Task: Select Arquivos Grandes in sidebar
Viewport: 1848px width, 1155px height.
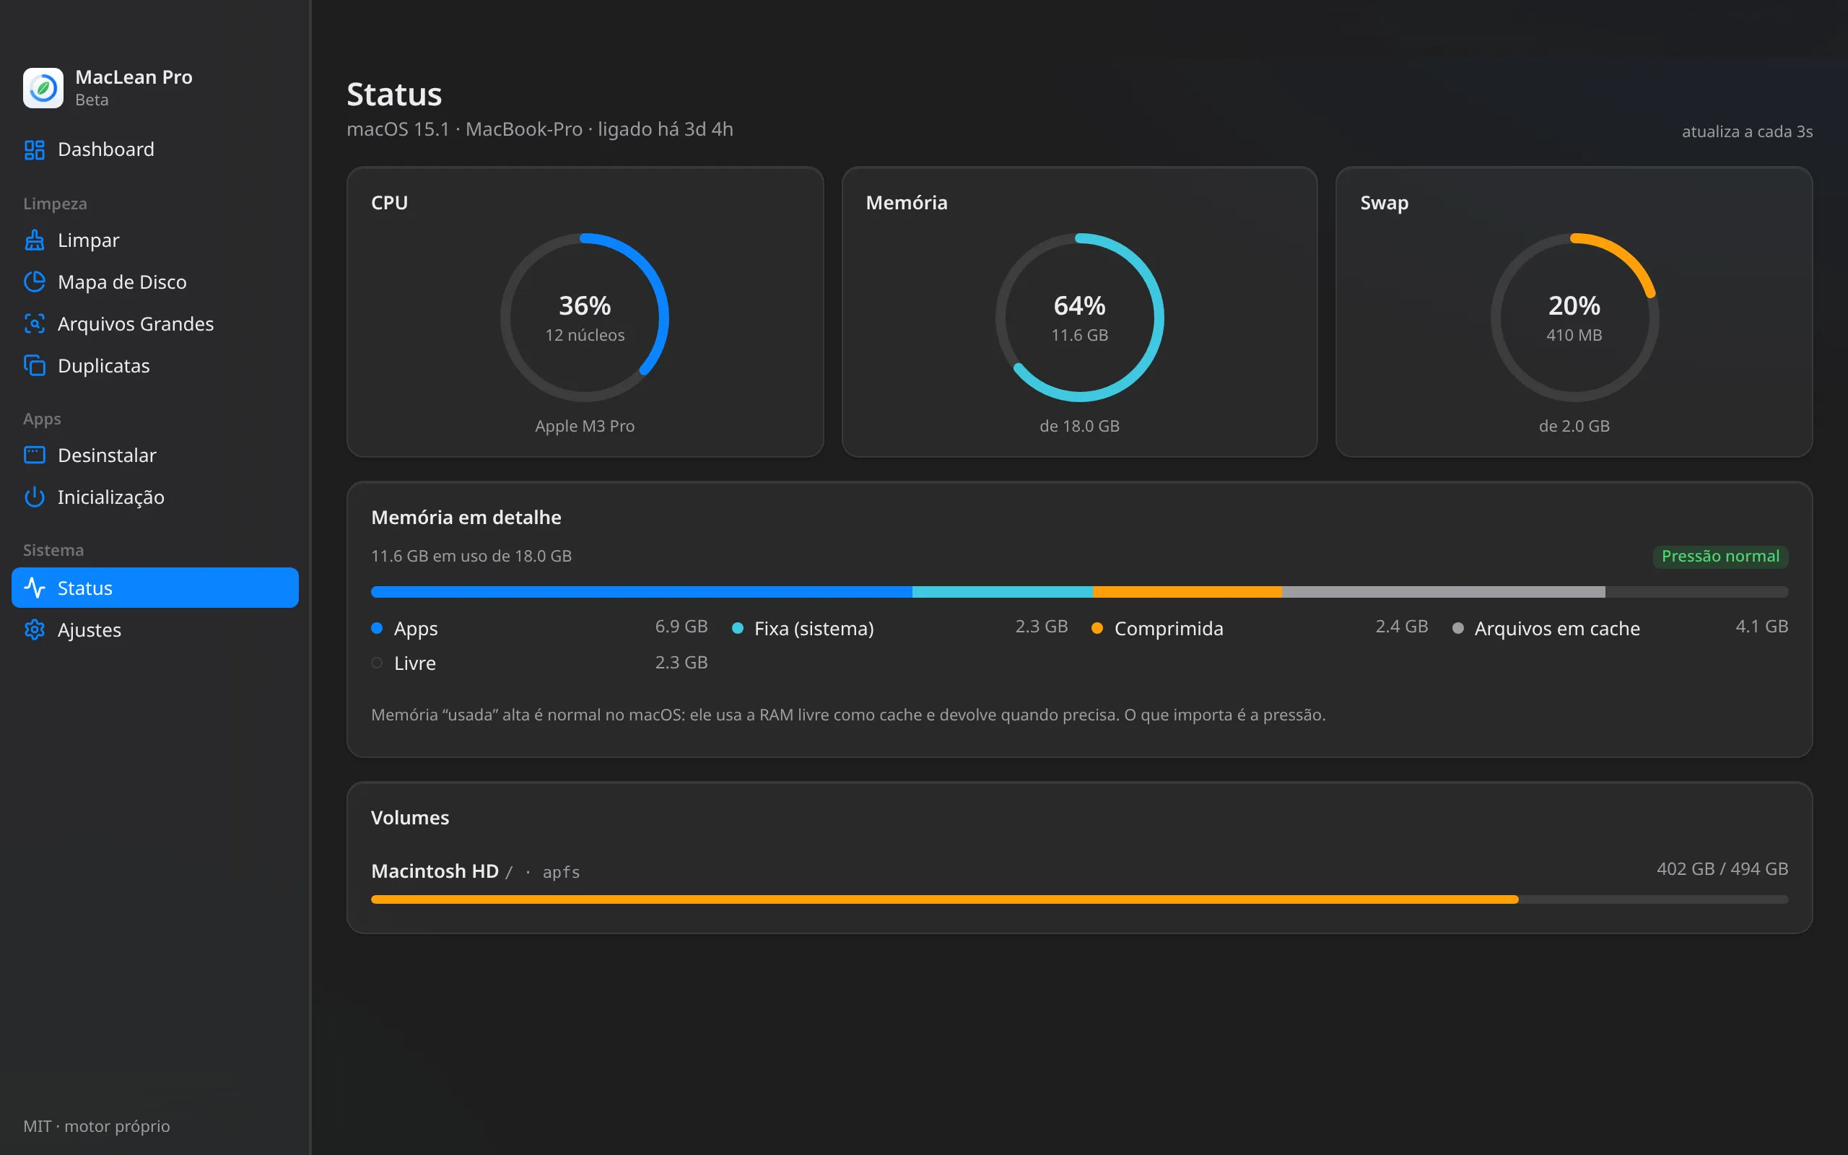Action: (155, 324)
